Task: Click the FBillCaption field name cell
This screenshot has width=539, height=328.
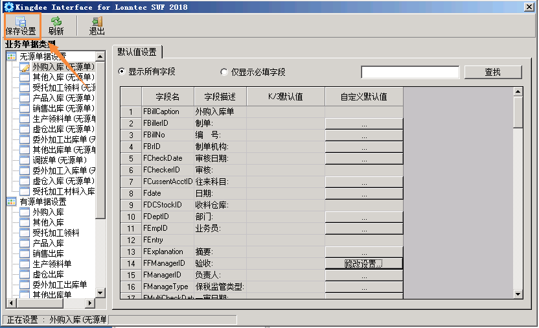Action: (168, 111)
